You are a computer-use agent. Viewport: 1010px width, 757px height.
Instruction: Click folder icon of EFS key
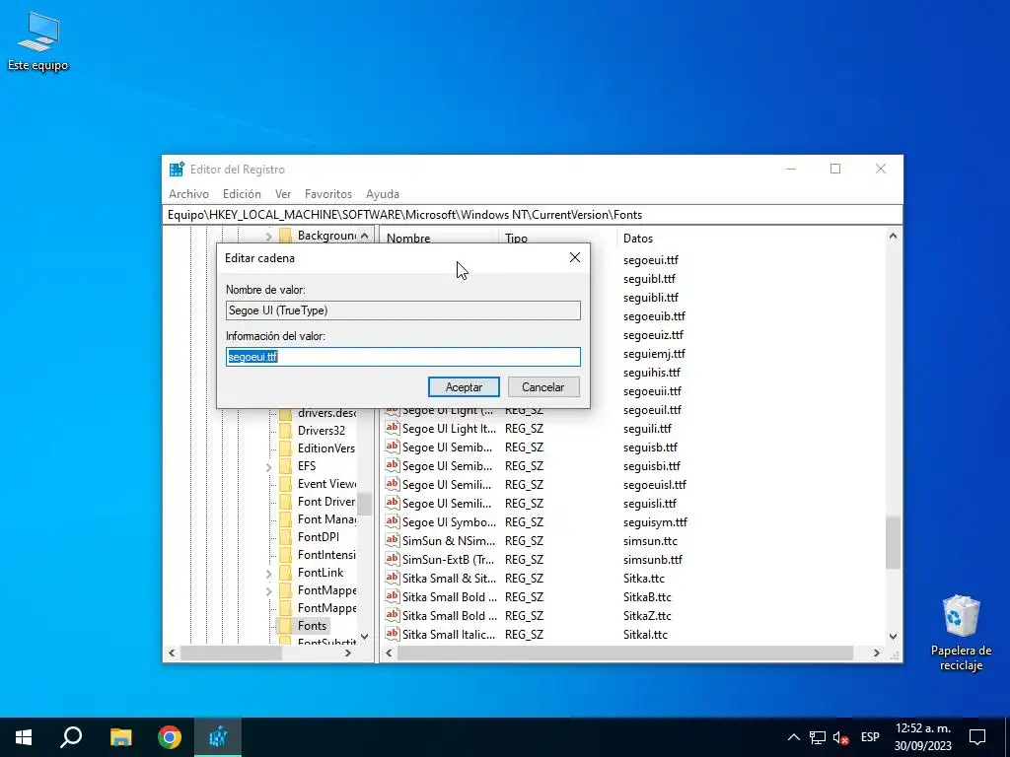click(285, 465)
